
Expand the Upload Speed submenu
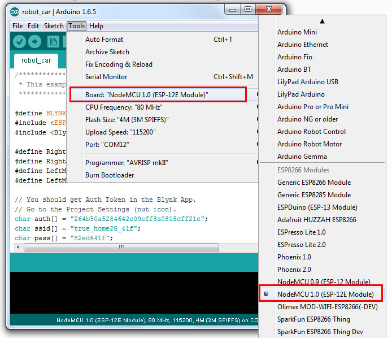163,132
